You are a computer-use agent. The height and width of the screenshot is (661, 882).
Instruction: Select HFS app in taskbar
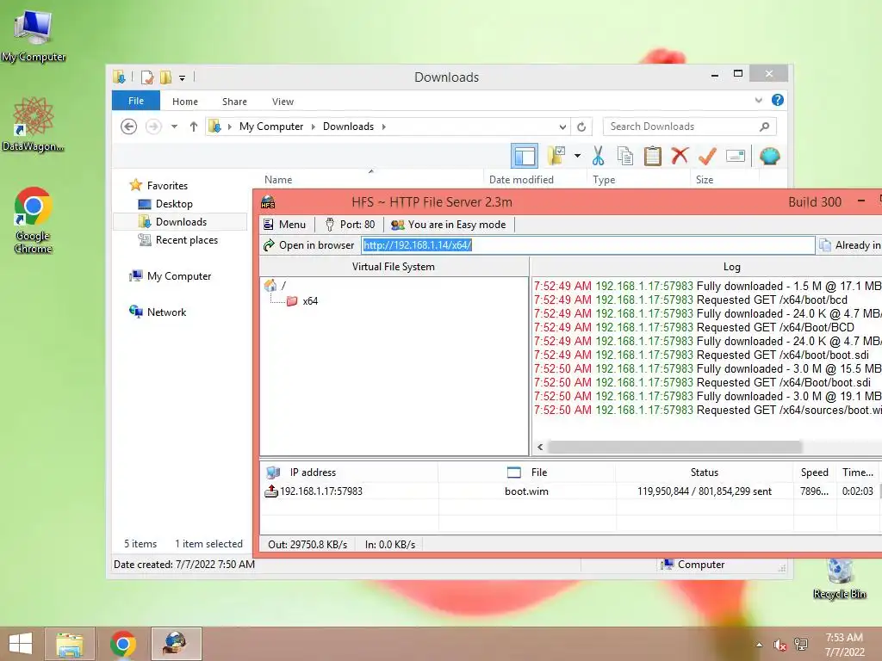pyautogui.click(x=176, y=644)
